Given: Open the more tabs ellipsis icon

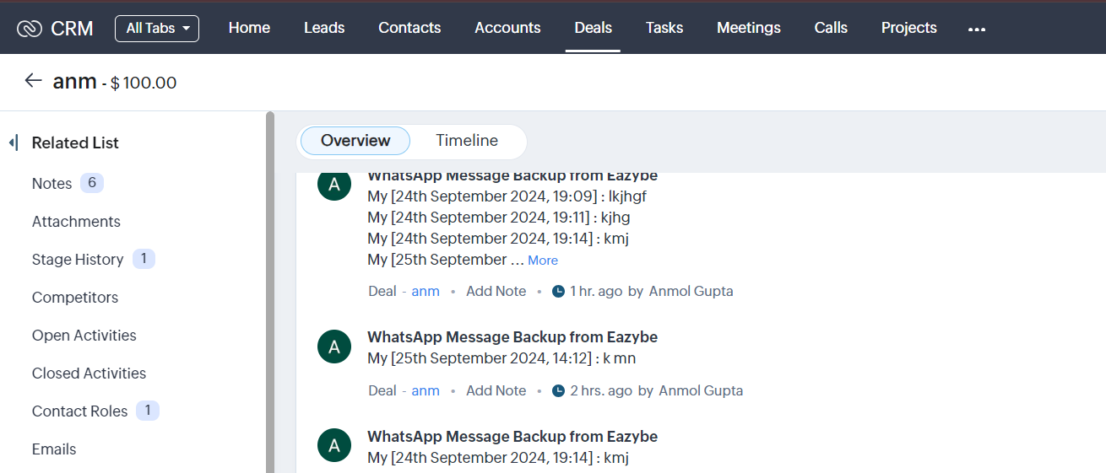Looking at the screenshot, I should pos(977,29).
